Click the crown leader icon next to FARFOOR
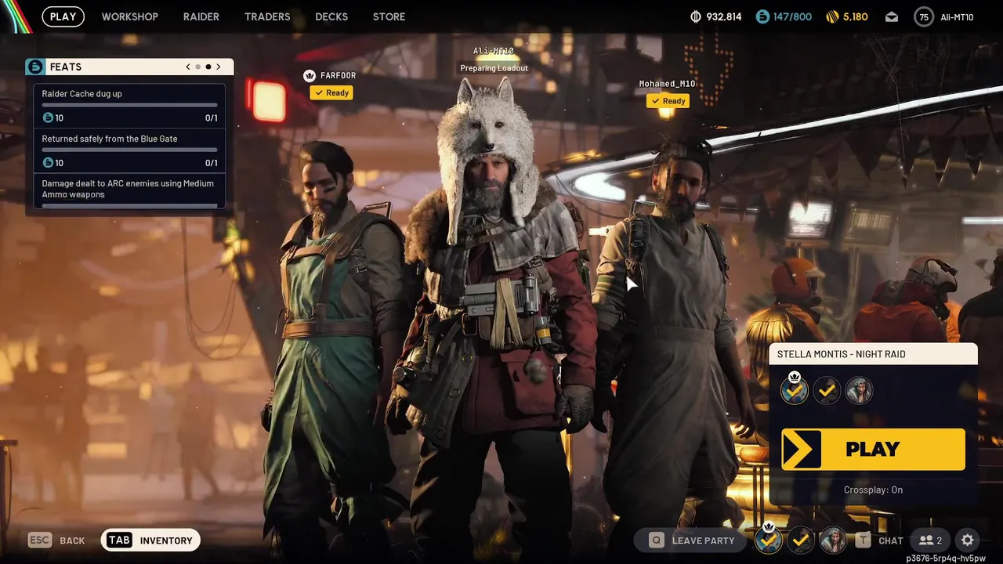Viewport: 1003px width, 564px height. click(x=309, y=76)
